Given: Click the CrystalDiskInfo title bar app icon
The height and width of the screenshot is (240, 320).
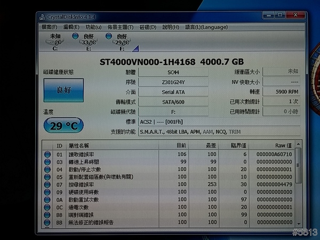Looking at the screenshot, I should pyautogui.click(x=42, y=17).
